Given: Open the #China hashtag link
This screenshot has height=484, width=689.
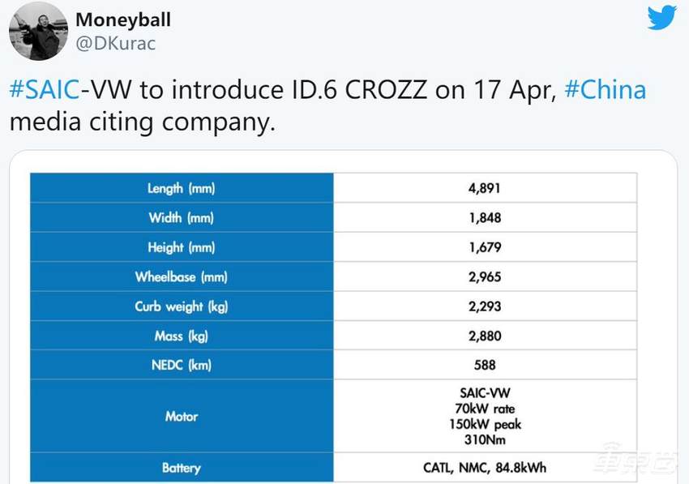Looking at the screenshot, I should [x=605, y=89].
